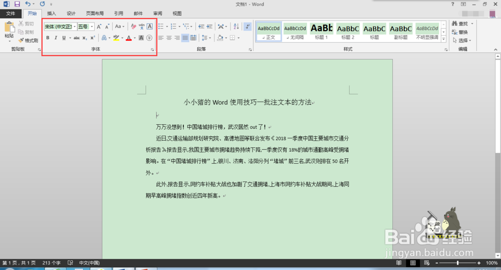Image resolution: width=501 pixels, height=270 pixels.
Task: Open font color dropdown arrow
Action: (x=134, y=38)
